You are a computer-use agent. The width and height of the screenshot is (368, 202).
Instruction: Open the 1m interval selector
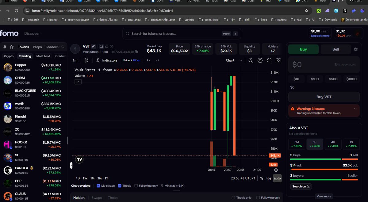[x=75, y=60]
